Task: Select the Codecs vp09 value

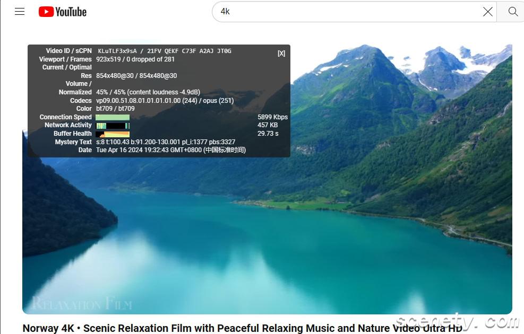Action: point(165,100)
